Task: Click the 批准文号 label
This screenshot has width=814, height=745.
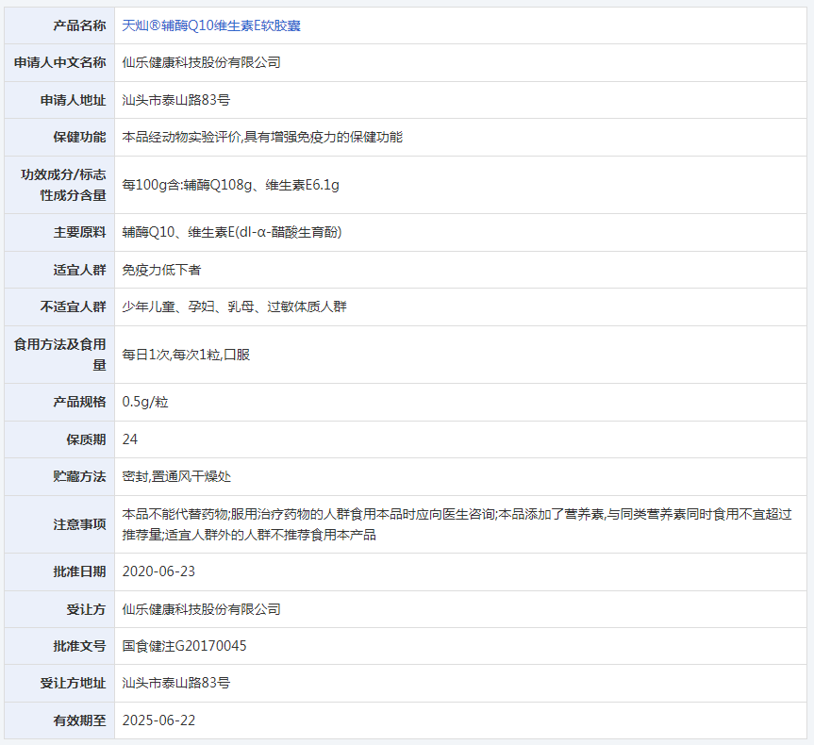Action: pyautogui.click(x=79, y=646)
